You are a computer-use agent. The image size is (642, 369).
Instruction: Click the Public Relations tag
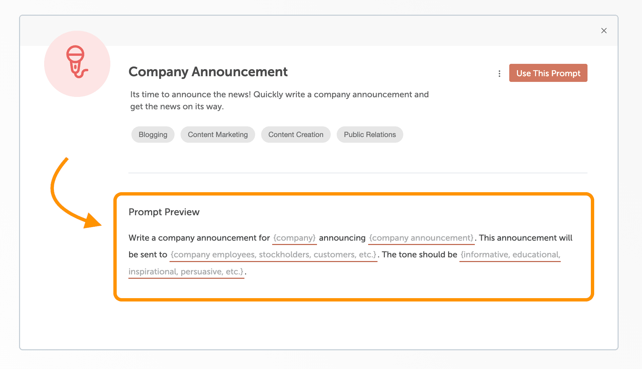pyautogui.click(x=370, y=134)
